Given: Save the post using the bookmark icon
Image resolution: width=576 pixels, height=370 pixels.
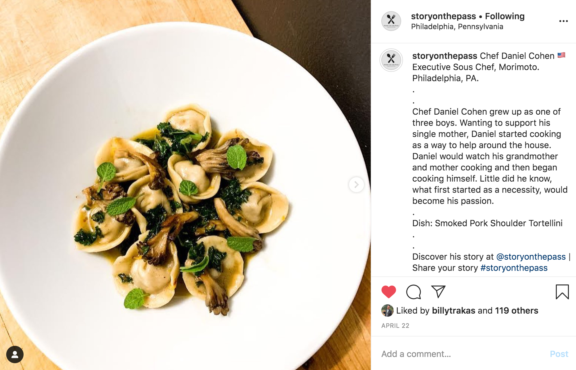Looking at the screenshot, I should click(x=562, y=292).
